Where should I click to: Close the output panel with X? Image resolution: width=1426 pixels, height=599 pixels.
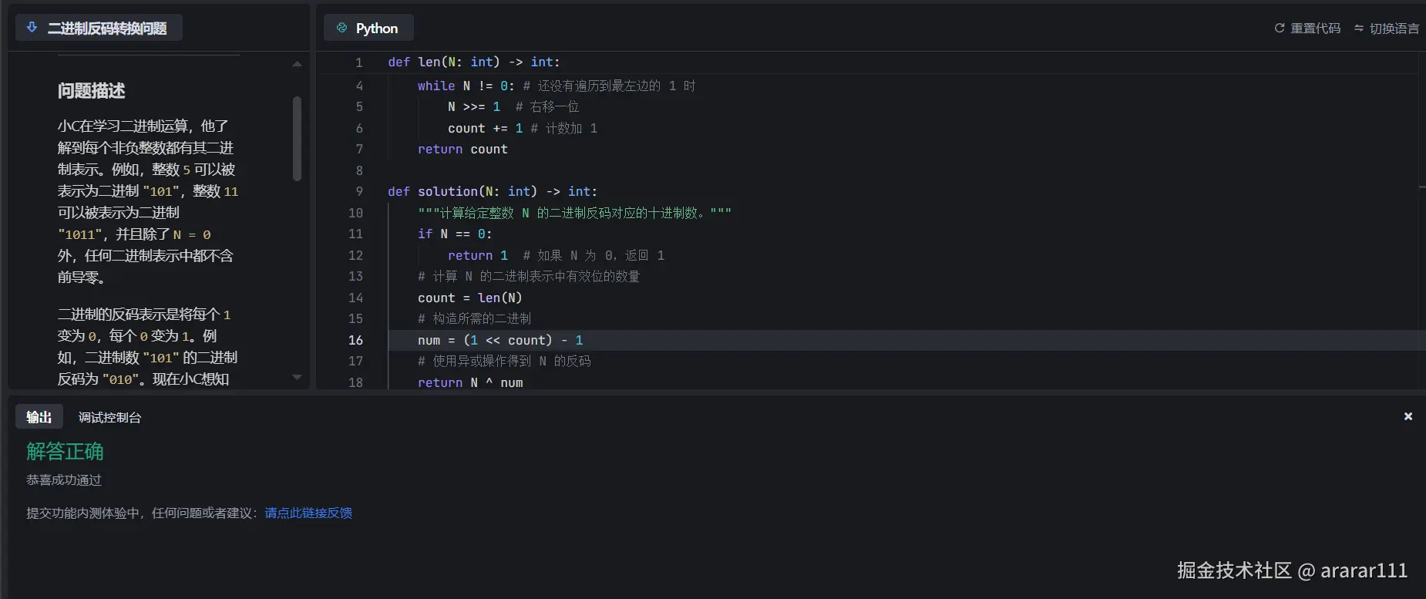pos(1408,416)
